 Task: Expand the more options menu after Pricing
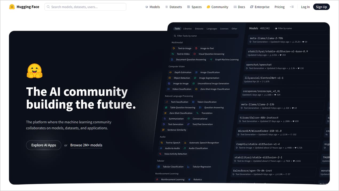pyautogui.click(x=291, y=7)
